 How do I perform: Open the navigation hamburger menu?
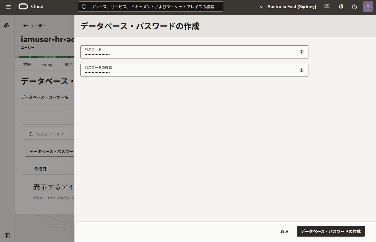8,7
